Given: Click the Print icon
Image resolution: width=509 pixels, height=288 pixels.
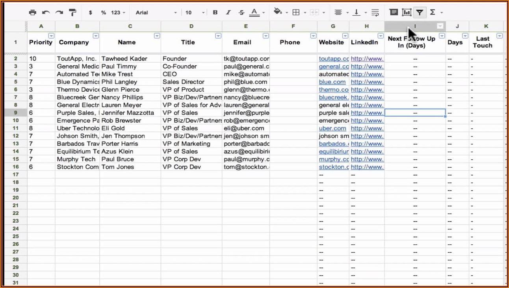Looking at the screenshot, I should point(33,13).
